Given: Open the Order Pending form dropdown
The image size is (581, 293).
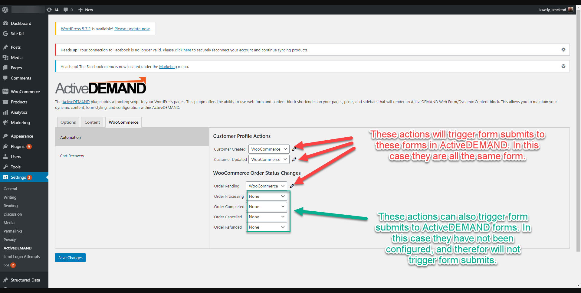Looking at the screenshot, I should [266, 186].
